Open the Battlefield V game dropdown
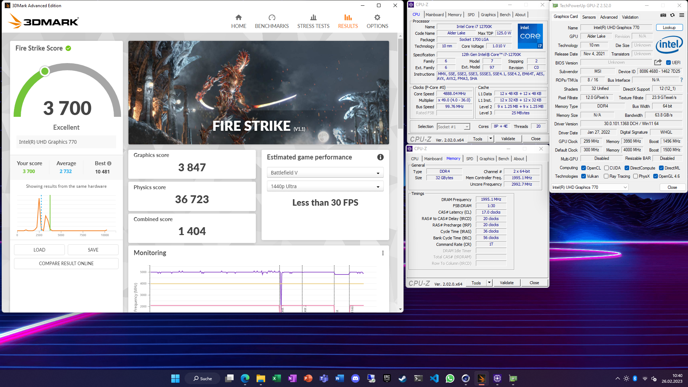688x387 pixels. [x=325, y=173]
